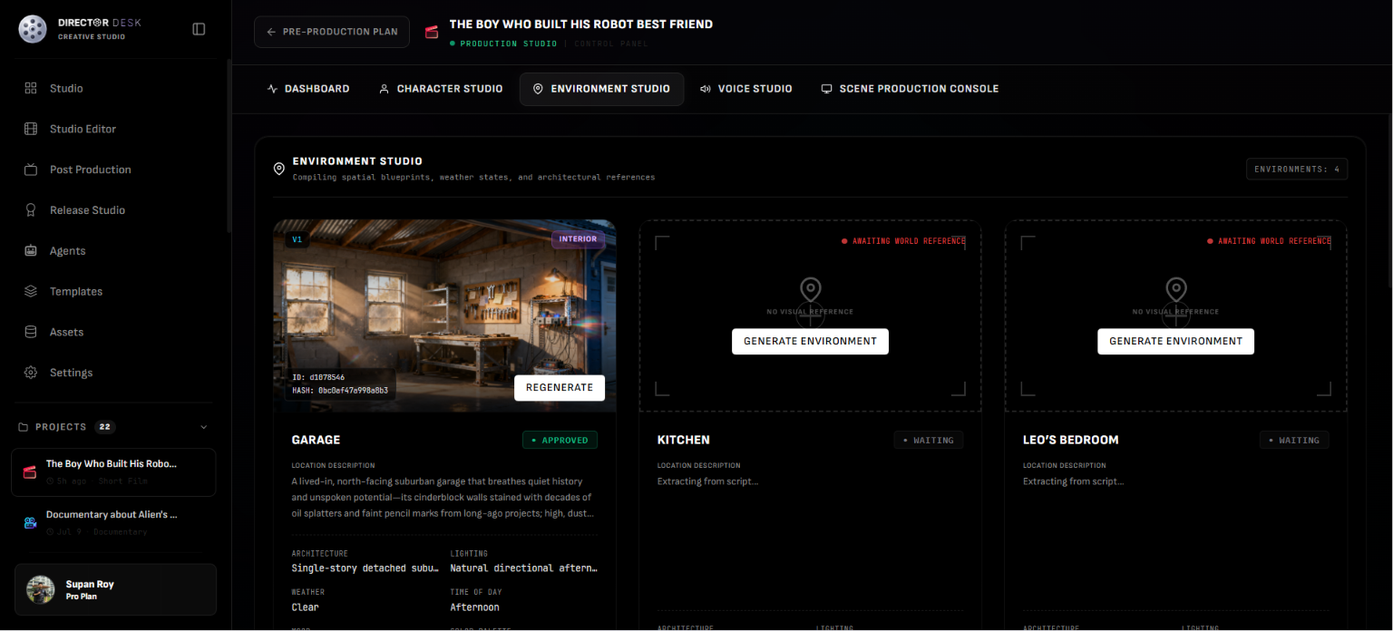Click the Waiting badge on Leo's Bedroom card
This screenshot has width=1393, height=631.
click(1294, 440)
